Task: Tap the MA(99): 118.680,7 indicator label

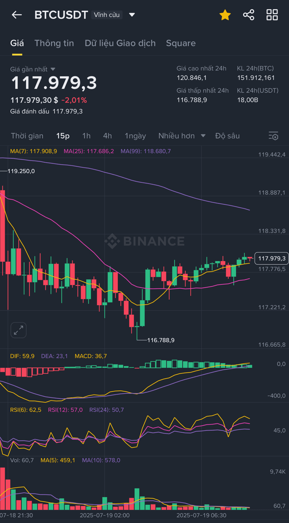Action: pyautogui.click(x=146, y=151)
